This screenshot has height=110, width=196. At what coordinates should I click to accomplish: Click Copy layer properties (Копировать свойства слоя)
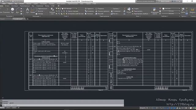point(74,14)
